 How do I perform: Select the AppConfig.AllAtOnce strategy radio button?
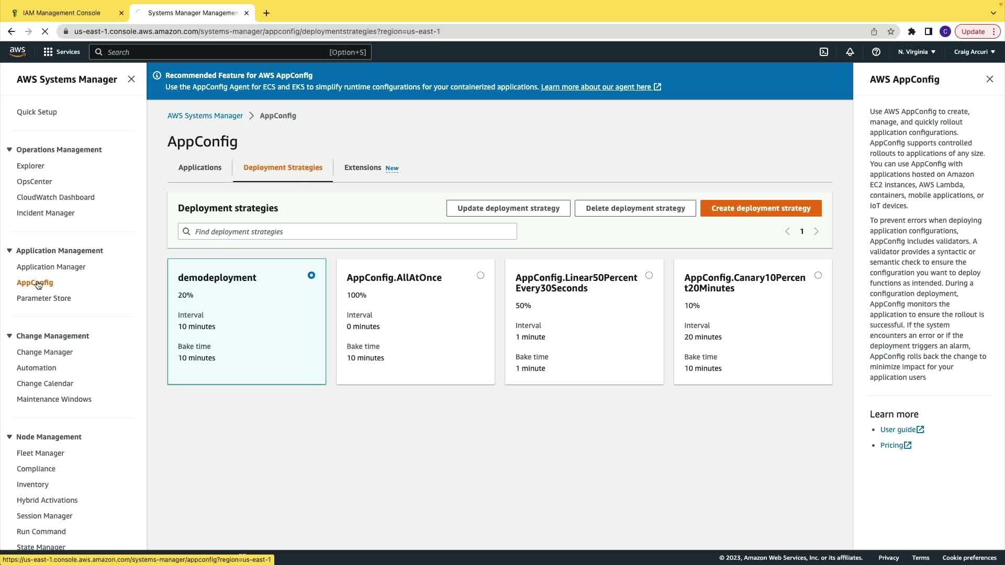481,275
